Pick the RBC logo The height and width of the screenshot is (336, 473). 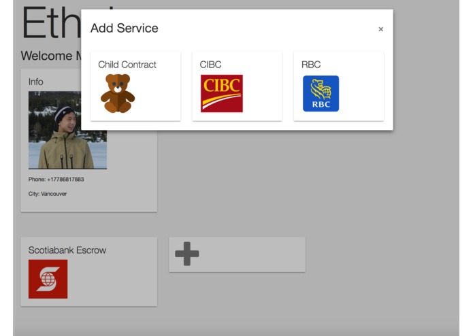[x=321, y=93]
